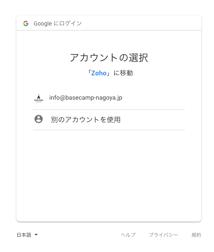Open the ヘルプ footer link
Viewport: 214px width, 252px height.
(x=128, y=235)
